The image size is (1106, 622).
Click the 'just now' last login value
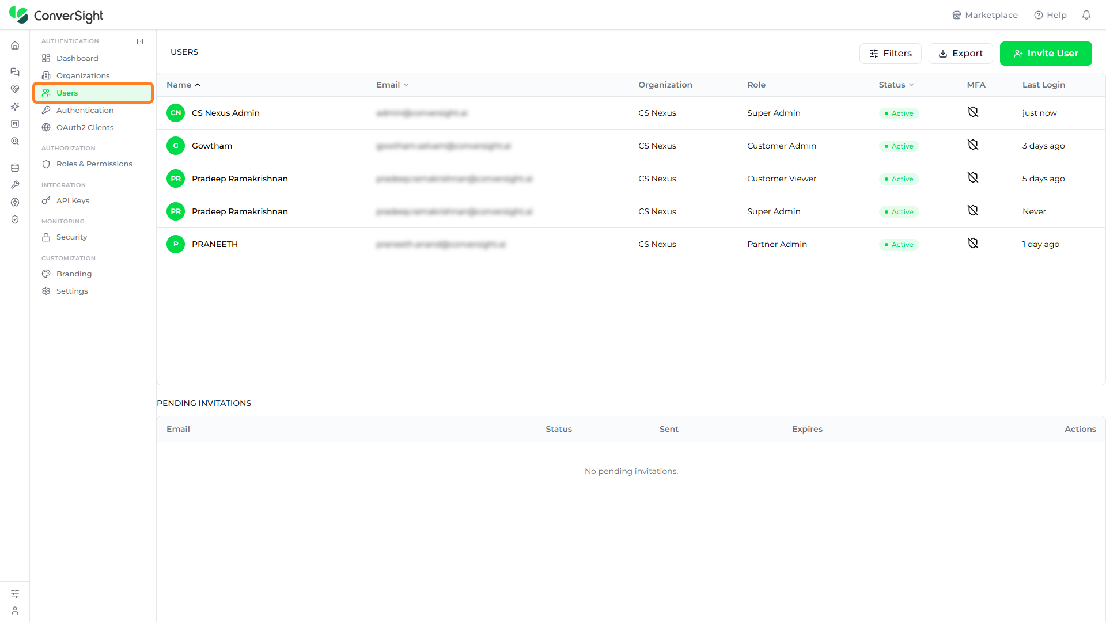pos(1040,113)
